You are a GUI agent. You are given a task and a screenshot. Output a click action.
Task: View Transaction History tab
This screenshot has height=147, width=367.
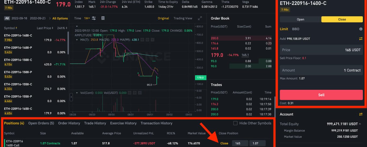[x=156, y=123]
